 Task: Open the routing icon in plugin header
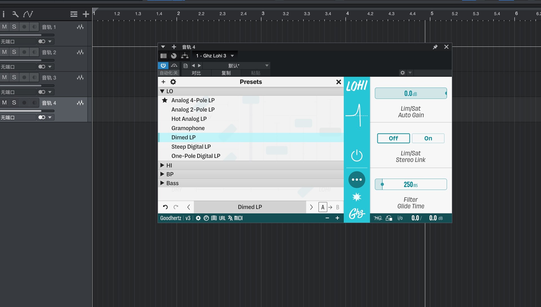click(x=185, y=56)
